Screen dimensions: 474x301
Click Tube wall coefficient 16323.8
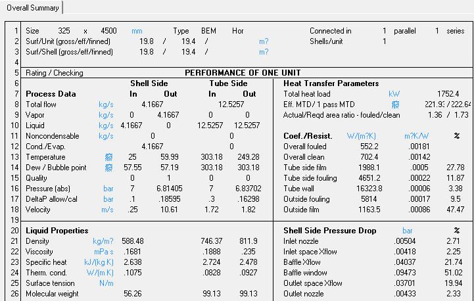pos(369,189)
